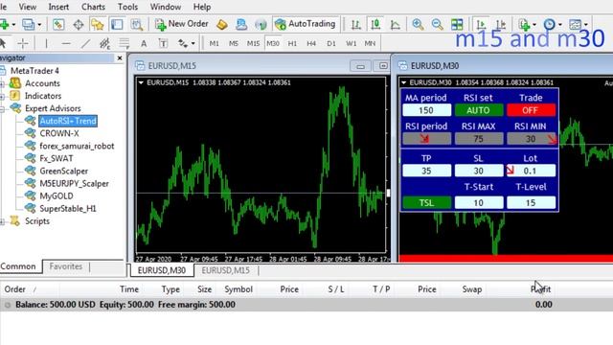The image size is (613, 345).
Task: Open the New Chart toolbar icon
Action: [x=4, y=24]
